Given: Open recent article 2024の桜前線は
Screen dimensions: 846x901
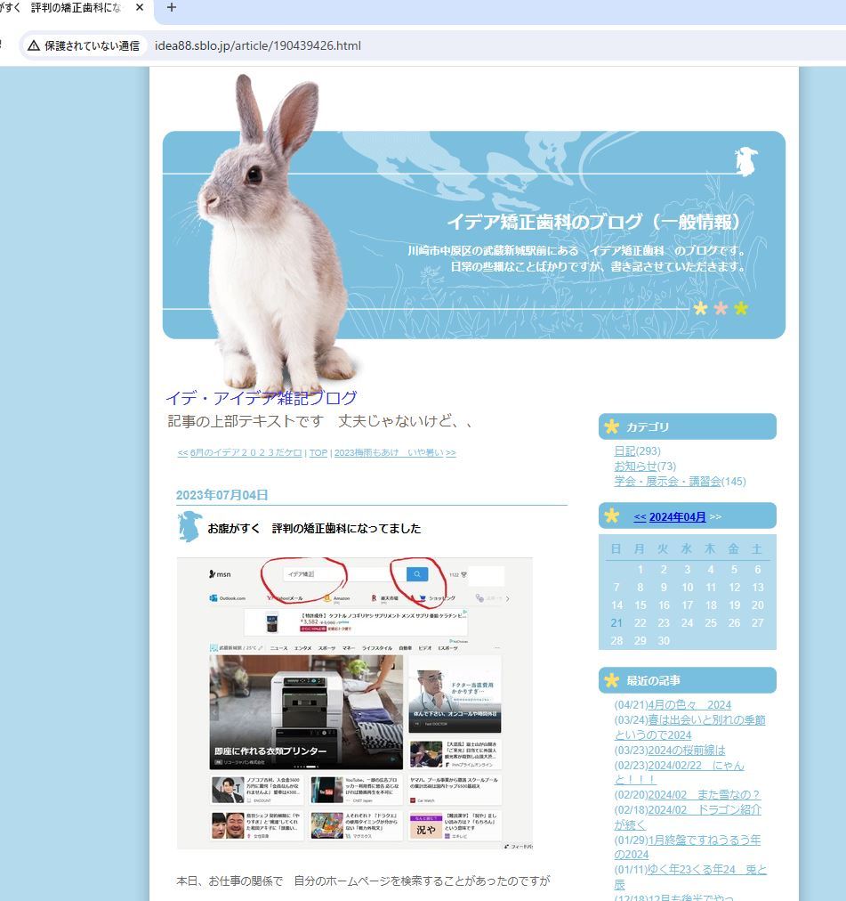Looking at the screenshot, I should [x=687, y=750].
